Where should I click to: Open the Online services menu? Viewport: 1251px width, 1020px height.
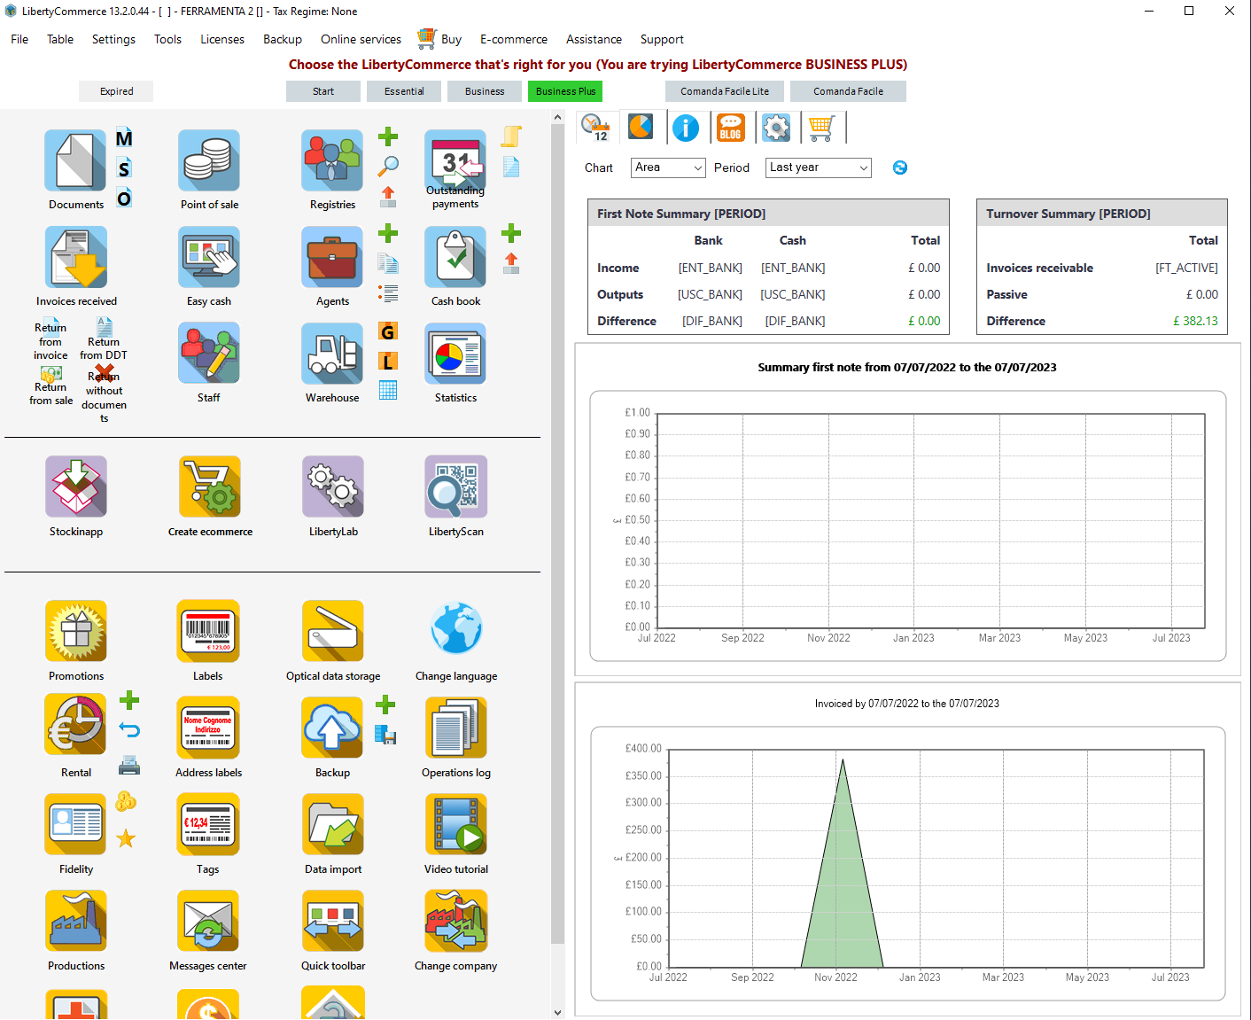click(361, 39)
